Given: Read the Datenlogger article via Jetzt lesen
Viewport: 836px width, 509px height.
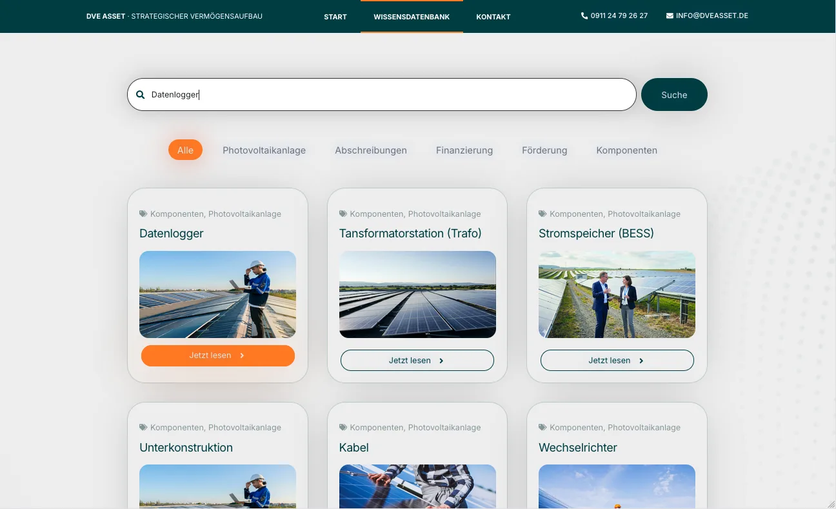Looking at the screenshot, I should click(x=218, y=355).
